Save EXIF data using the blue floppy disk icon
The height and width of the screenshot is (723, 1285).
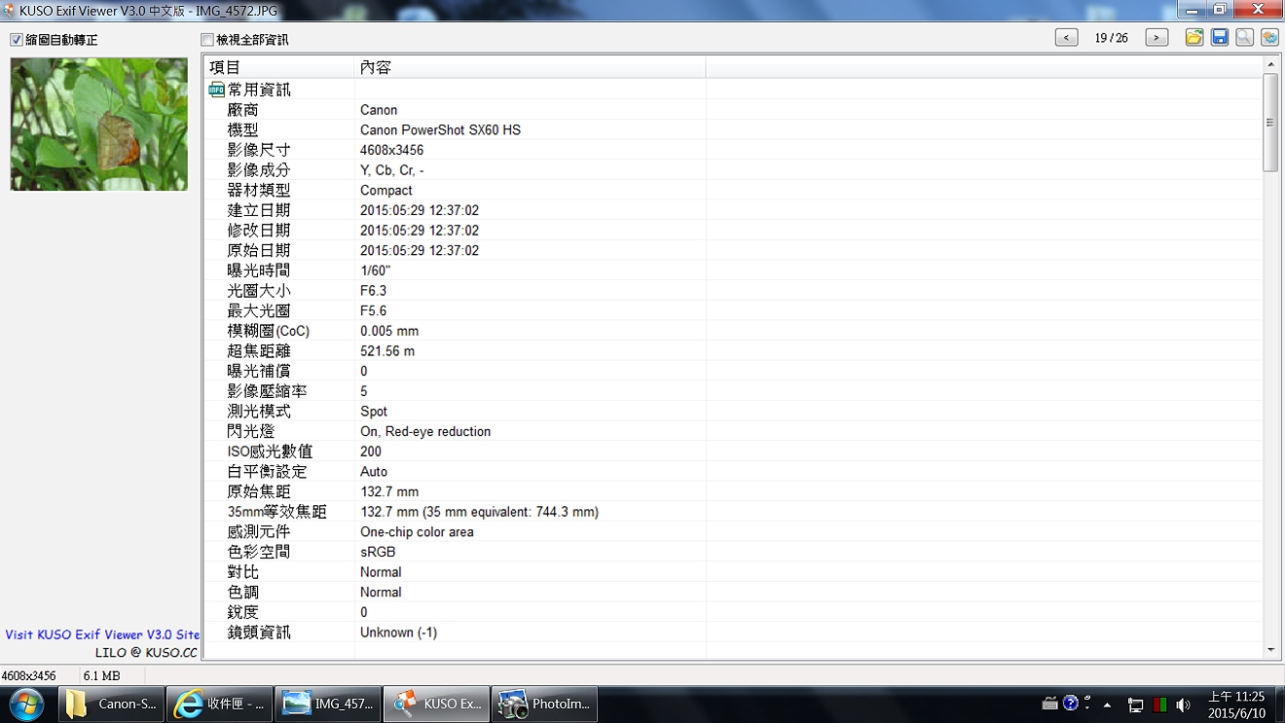pyautogui.click(x=1220, y=38)
